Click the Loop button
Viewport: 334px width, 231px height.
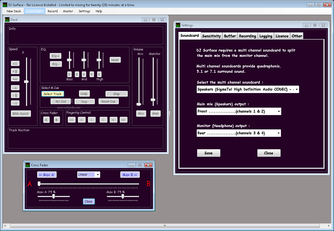click(84, 94)
